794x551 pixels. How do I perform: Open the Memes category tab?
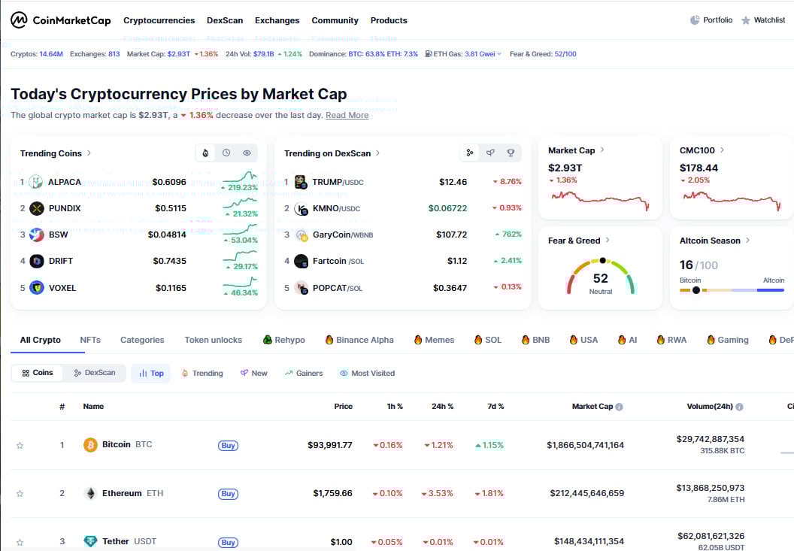point(434,340)
